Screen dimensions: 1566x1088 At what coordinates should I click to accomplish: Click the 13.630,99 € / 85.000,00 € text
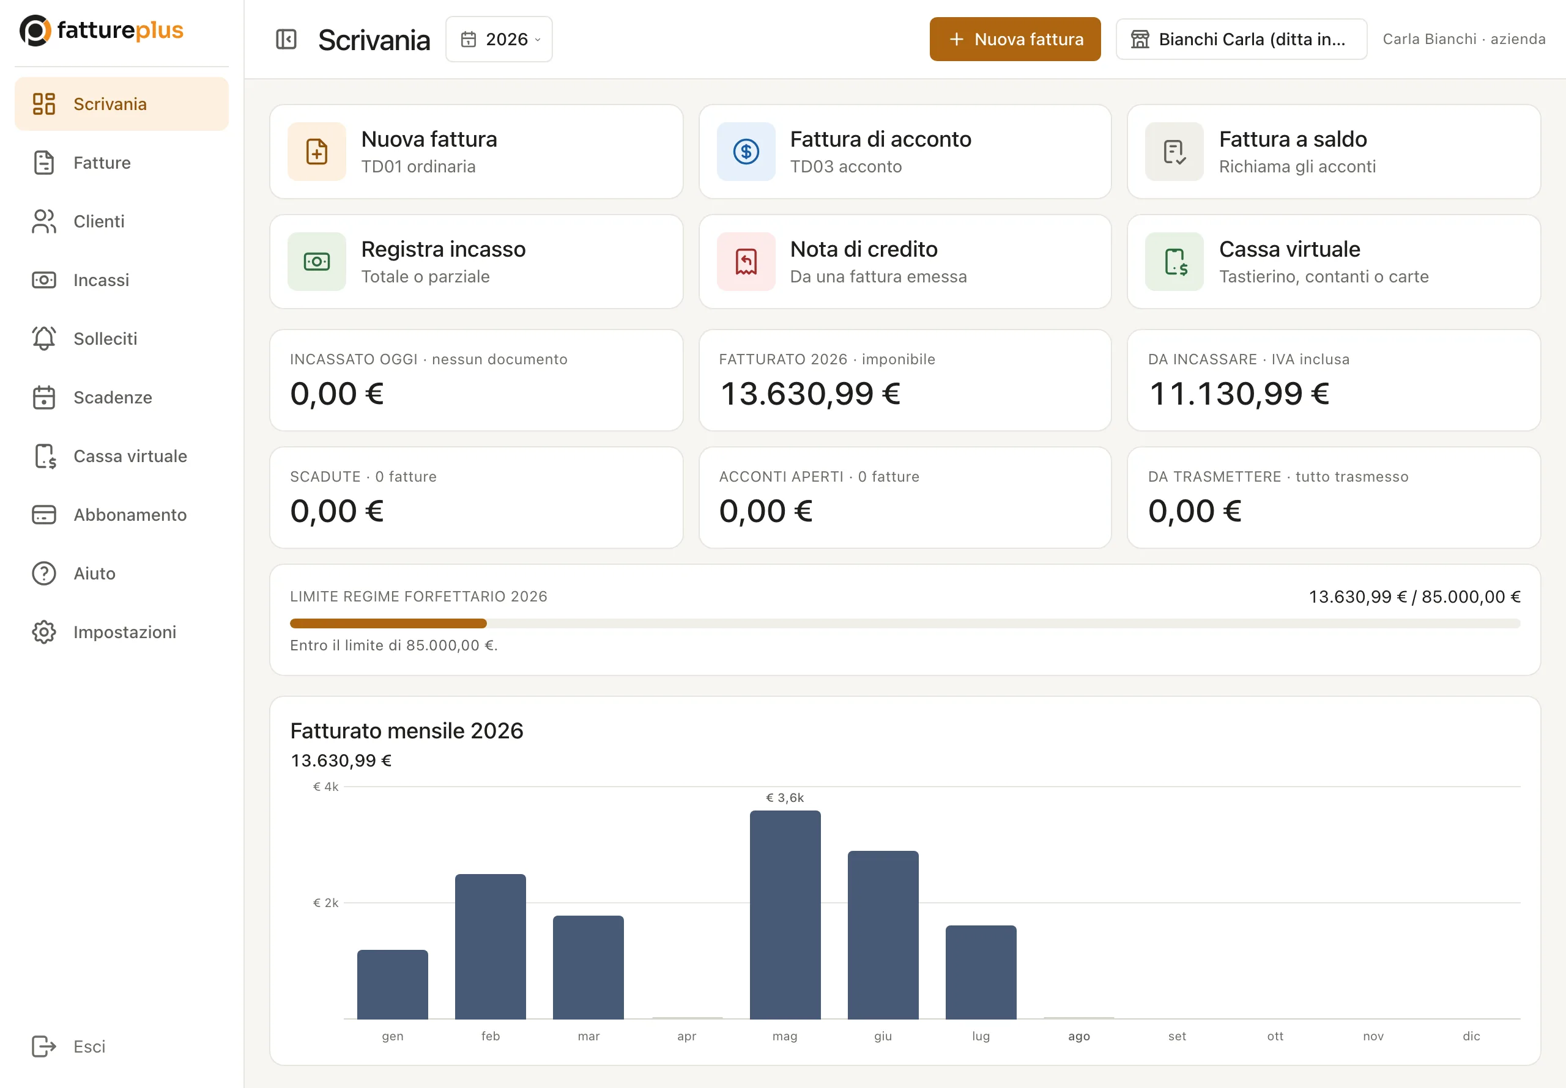pyautogui.click(x=1414, y=597)
